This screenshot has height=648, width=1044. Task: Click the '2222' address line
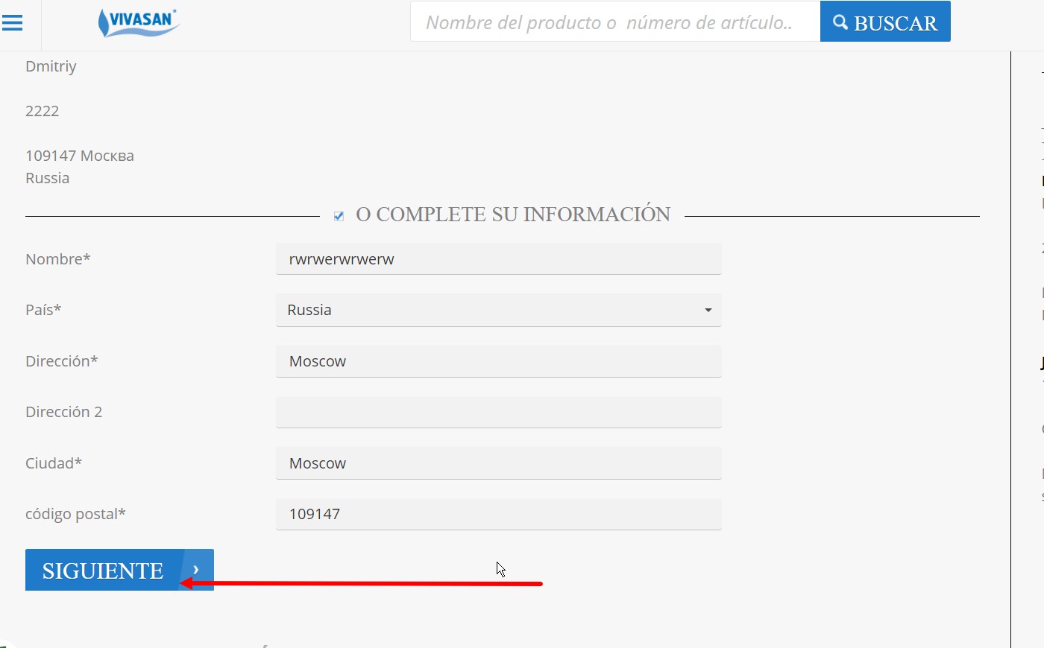click(x=43, y=111)
